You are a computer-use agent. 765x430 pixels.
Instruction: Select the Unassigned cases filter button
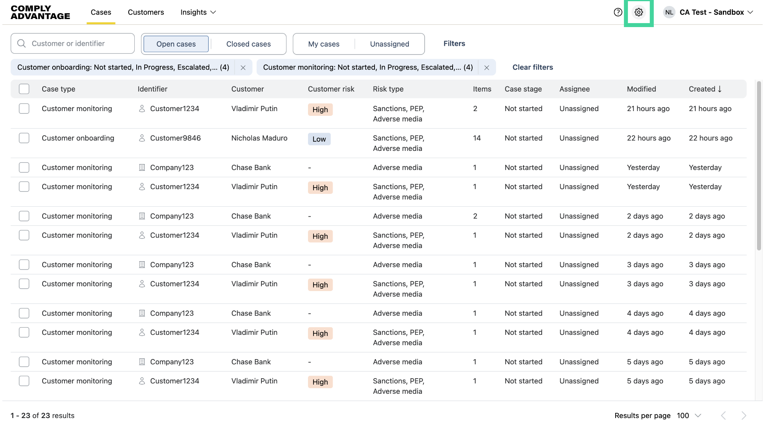tap(390, 44)
